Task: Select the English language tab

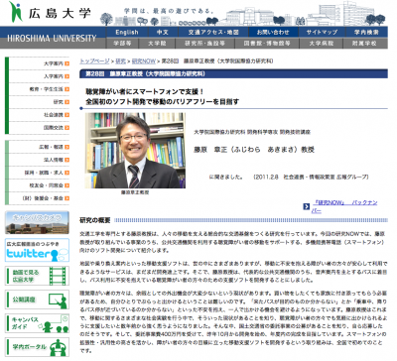Action: (127, 32)
